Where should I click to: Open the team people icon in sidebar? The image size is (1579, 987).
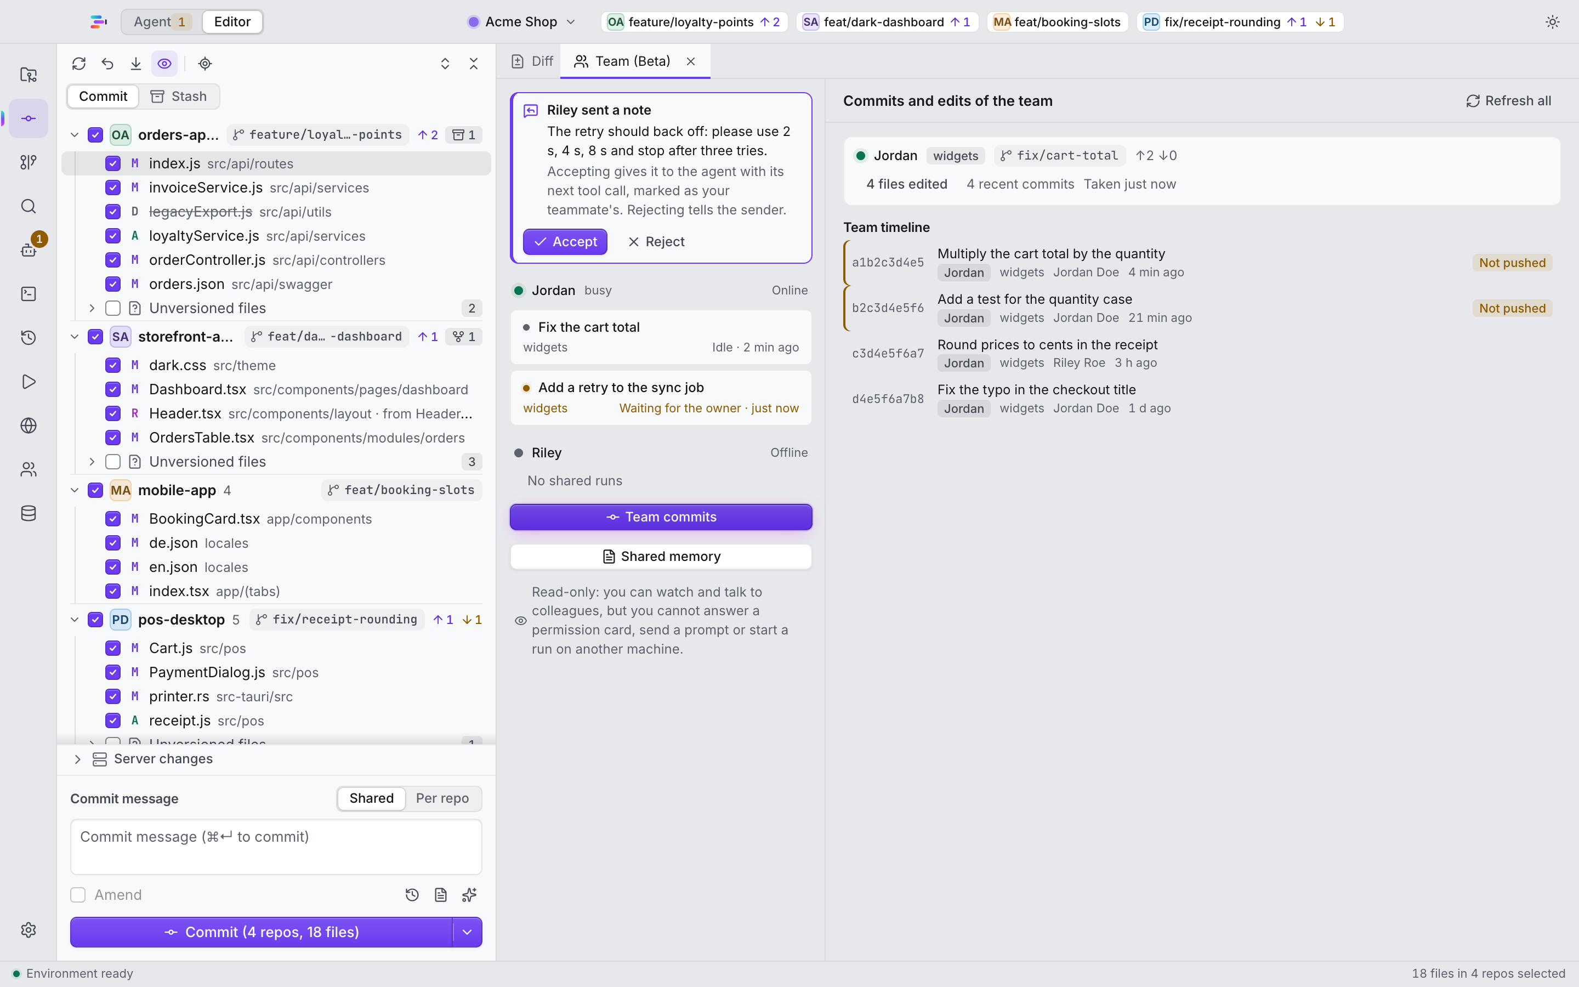(28, 469)
